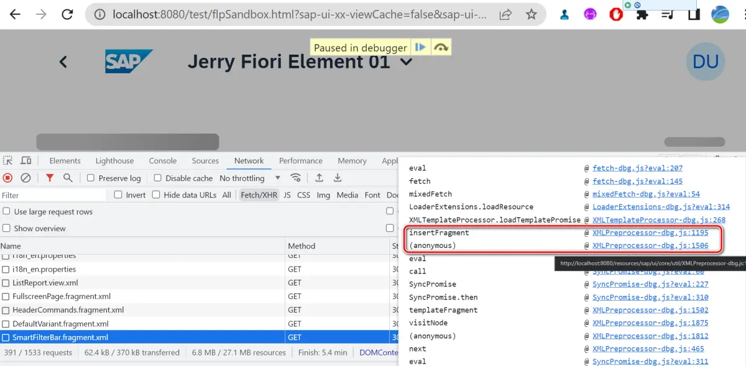Viewport: 746px width, 366px height.
Task: Step over next function call in overlay
Action: [441, 47]
